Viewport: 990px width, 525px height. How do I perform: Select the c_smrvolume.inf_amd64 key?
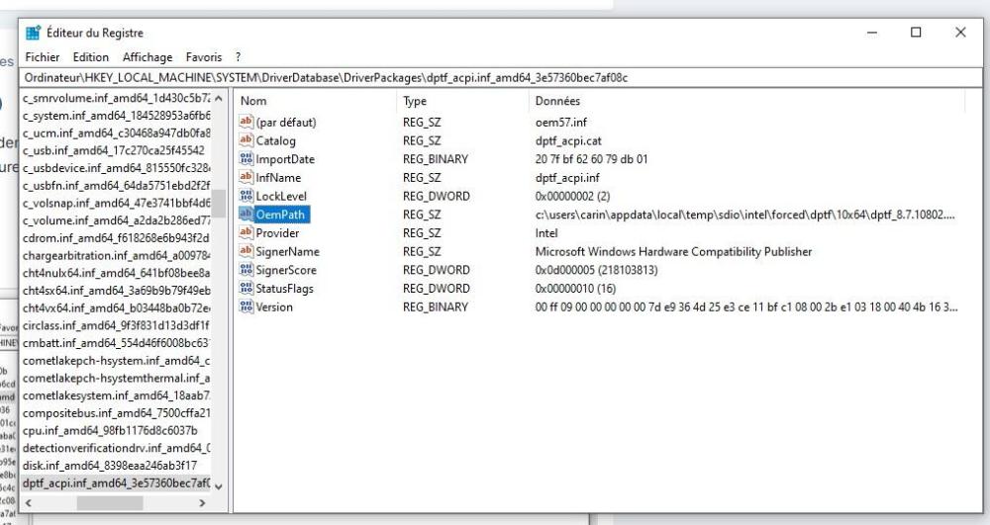116,98
